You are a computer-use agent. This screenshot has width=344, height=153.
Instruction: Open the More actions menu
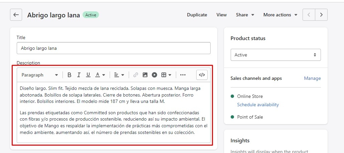[x=280, y=15]
